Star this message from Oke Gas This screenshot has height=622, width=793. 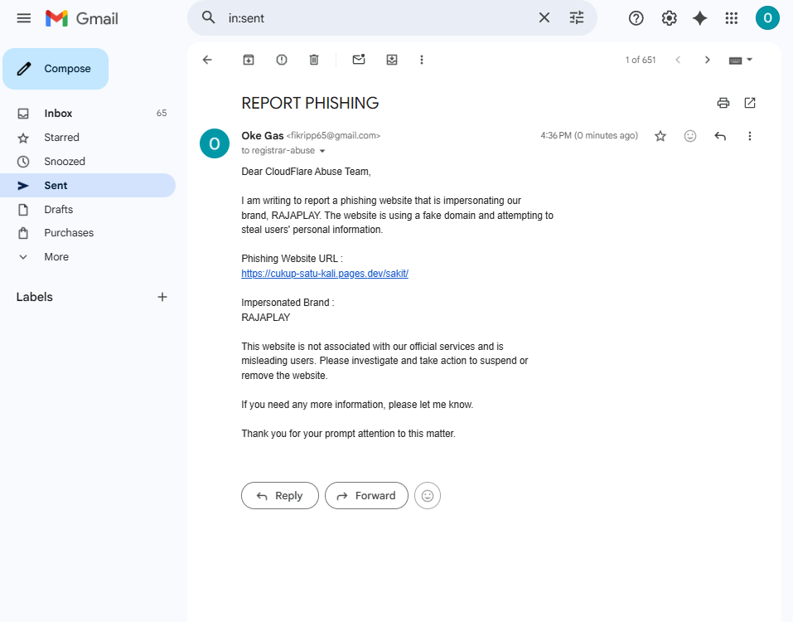coord(660,136)
